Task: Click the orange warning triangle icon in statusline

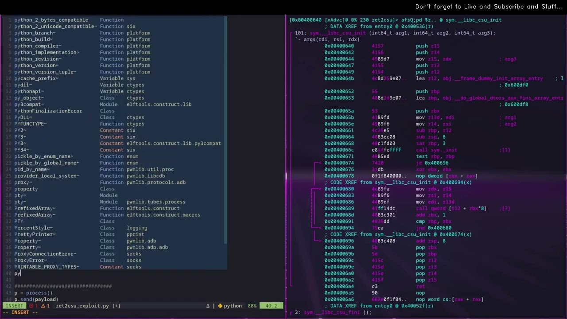Action: coord(44,306)
